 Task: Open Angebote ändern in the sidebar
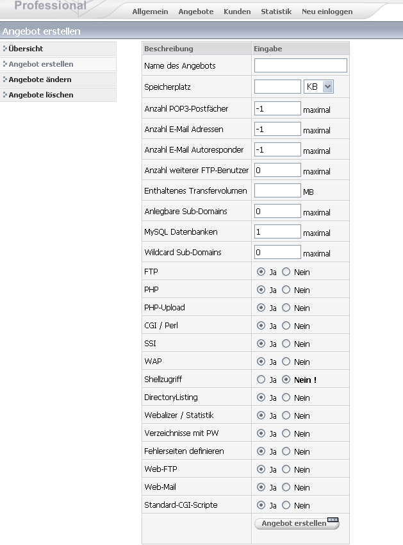pos(58,80)
